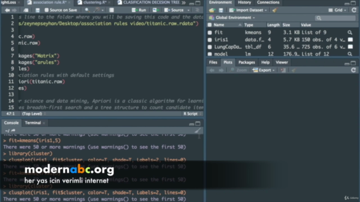Viewport: 360px width, 202px height.
Task: Clear console with broom icon
Action: pos(197,131)
